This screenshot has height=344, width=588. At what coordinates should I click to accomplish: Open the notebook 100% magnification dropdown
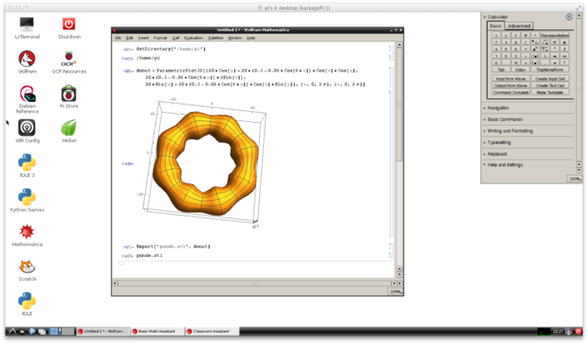[395, 292]
